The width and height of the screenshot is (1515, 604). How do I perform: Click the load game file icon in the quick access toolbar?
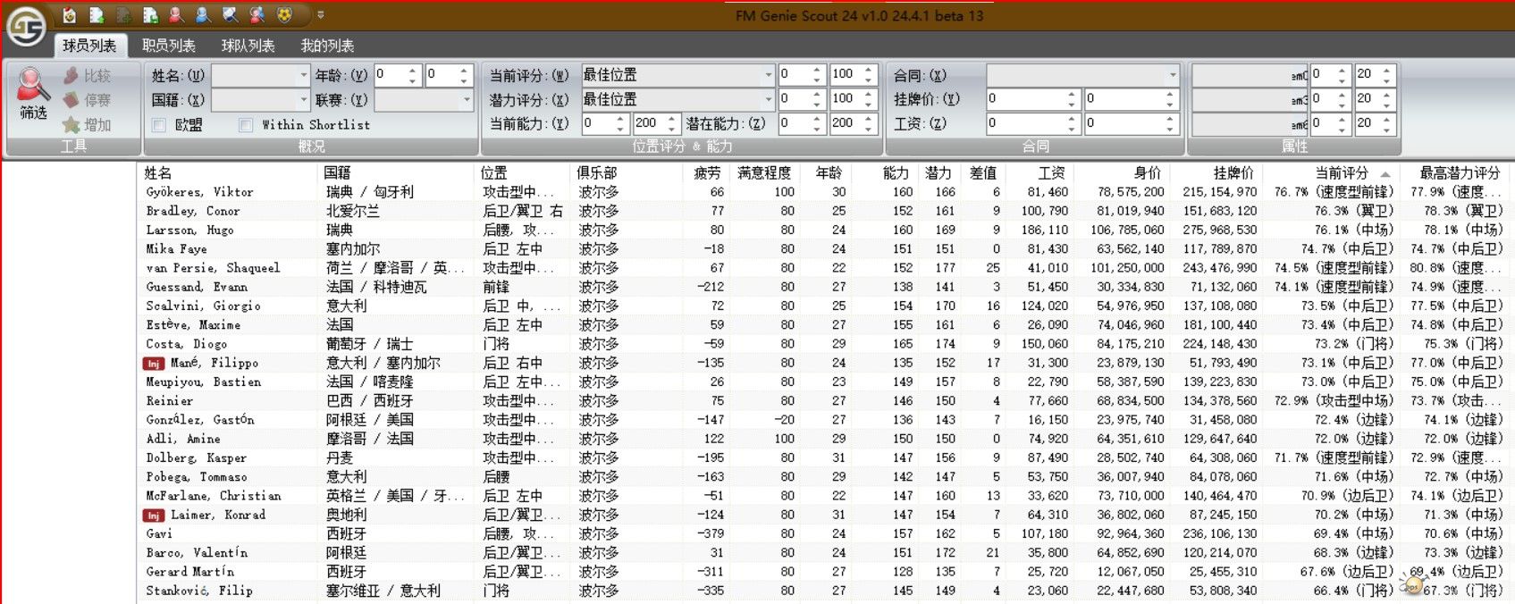[x=69, y=15]
